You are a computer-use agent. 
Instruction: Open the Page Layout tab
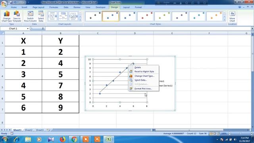38,7
